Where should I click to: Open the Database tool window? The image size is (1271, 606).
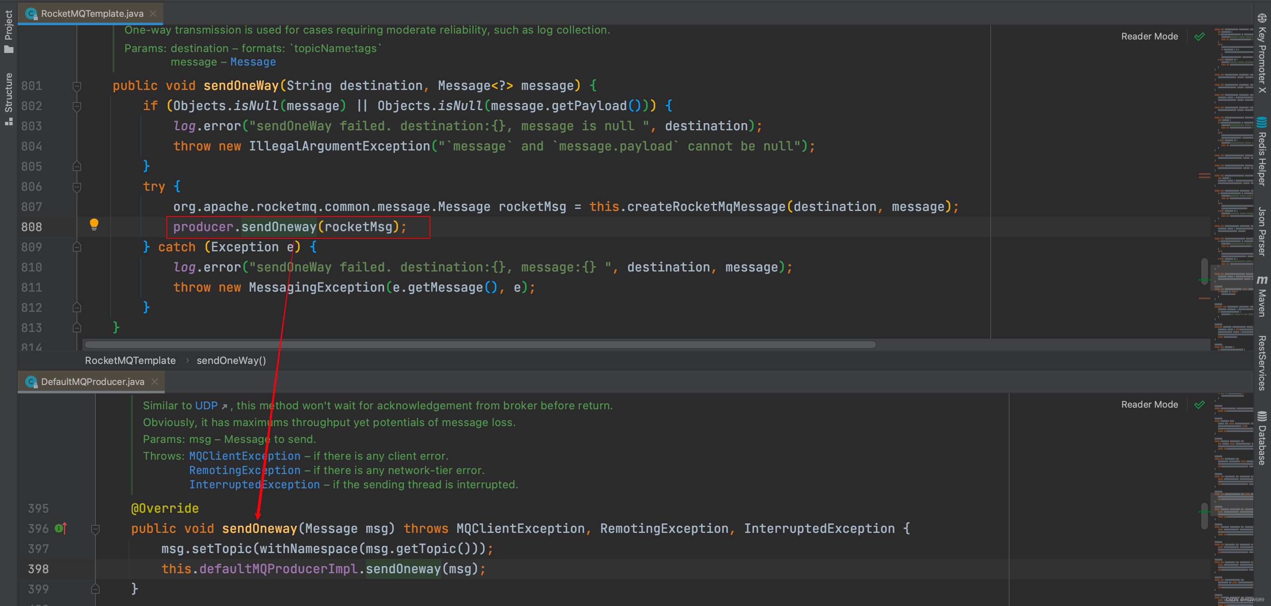(1262, 438)
